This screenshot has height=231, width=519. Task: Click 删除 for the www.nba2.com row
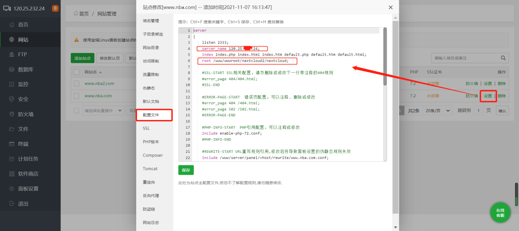[x=502, y=83]
